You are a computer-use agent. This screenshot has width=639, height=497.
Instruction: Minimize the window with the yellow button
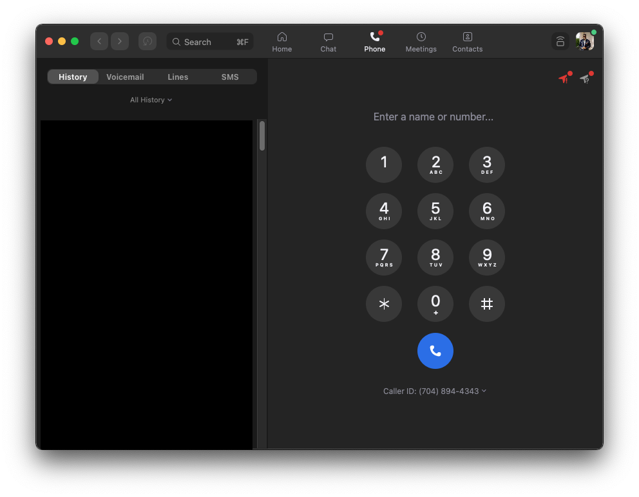[62, 41]
